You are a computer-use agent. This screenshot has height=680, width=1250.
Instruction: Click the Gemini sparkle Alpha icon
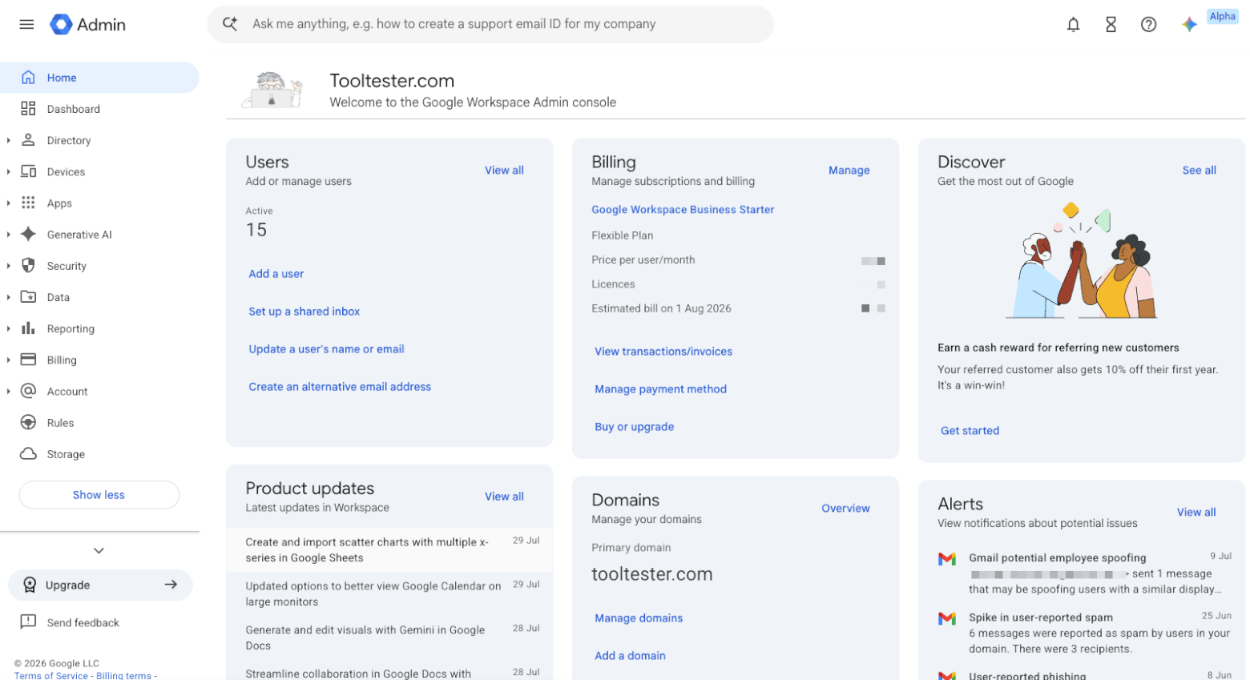[x=1189, y=24]
